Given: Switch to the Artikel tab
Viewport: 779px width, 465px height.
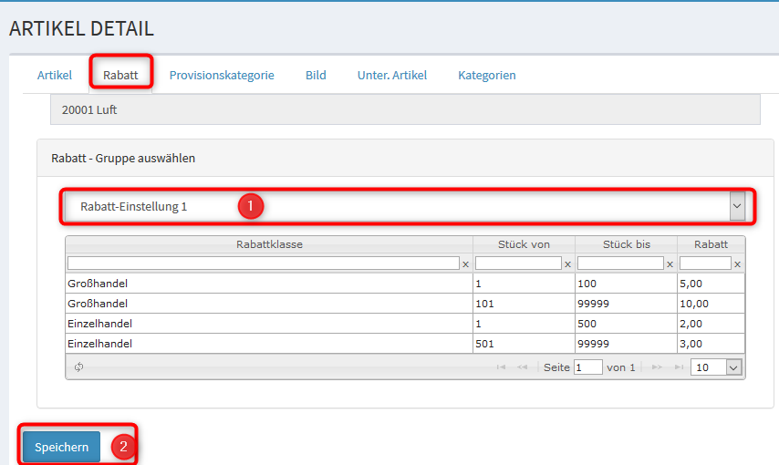Looking at the screenshot, I should click(54, 76).
